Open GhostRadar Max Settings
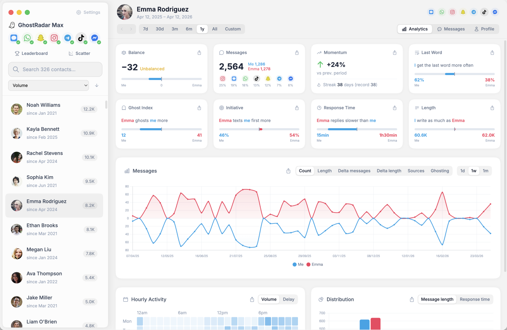Screen dimensions: 507x330 (88, 12)
